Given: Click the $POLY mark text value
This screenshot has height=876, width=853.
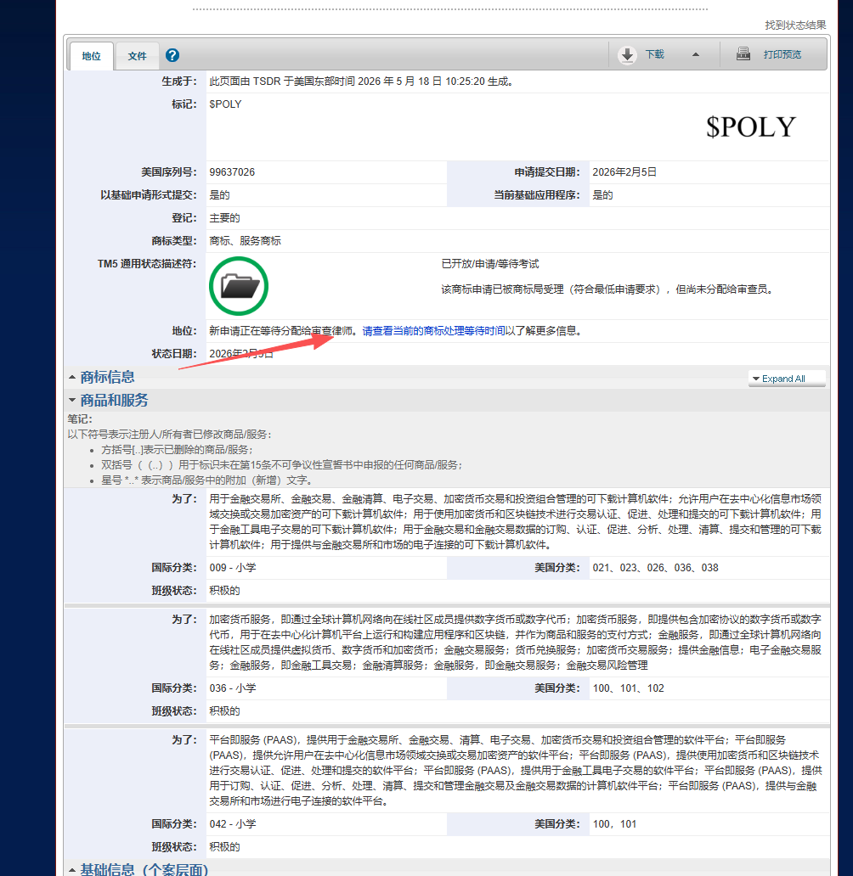Looking at the screenshot, I should pos(225,104).
